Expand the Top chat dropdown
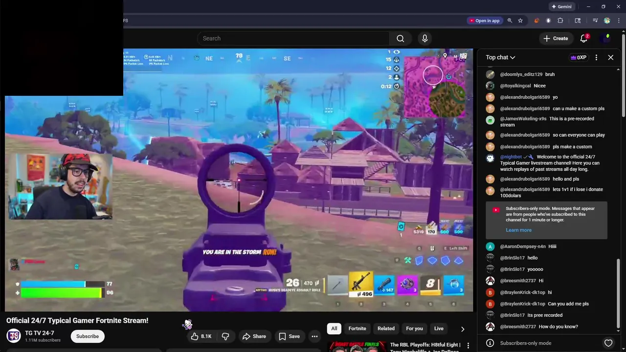626x352 pixels. (x=500, y=58)
